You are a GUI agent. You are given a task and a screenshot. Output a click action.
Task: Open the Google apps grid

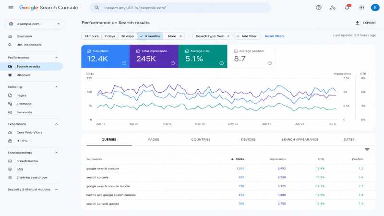tap(361, 8)
